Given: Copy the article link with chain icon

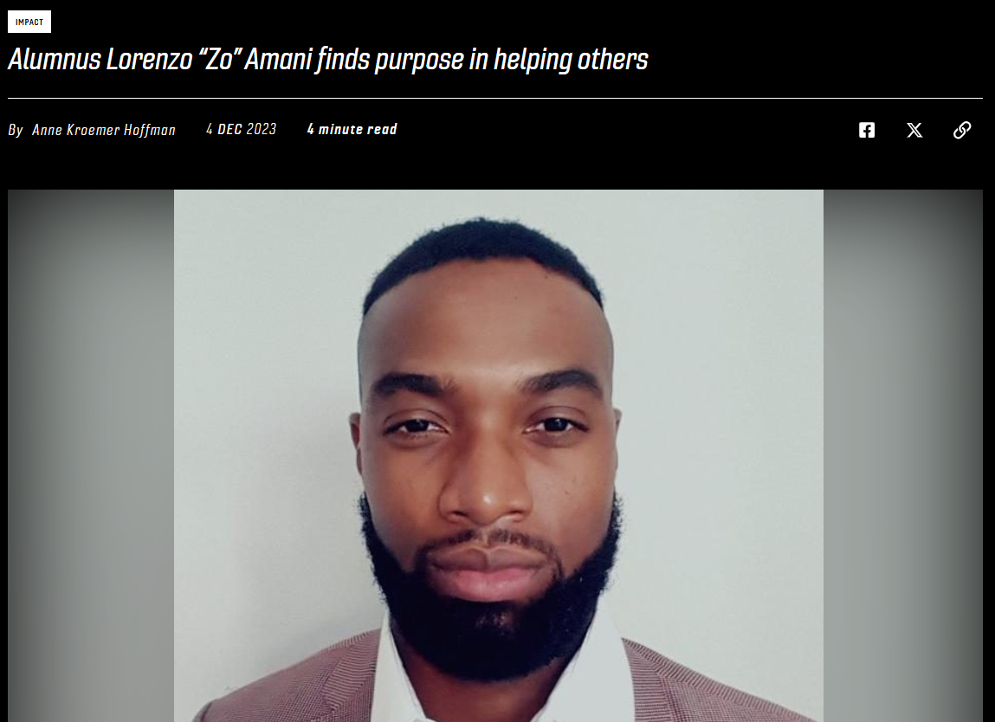Looking at the screenshot, I should pos(962,130).
